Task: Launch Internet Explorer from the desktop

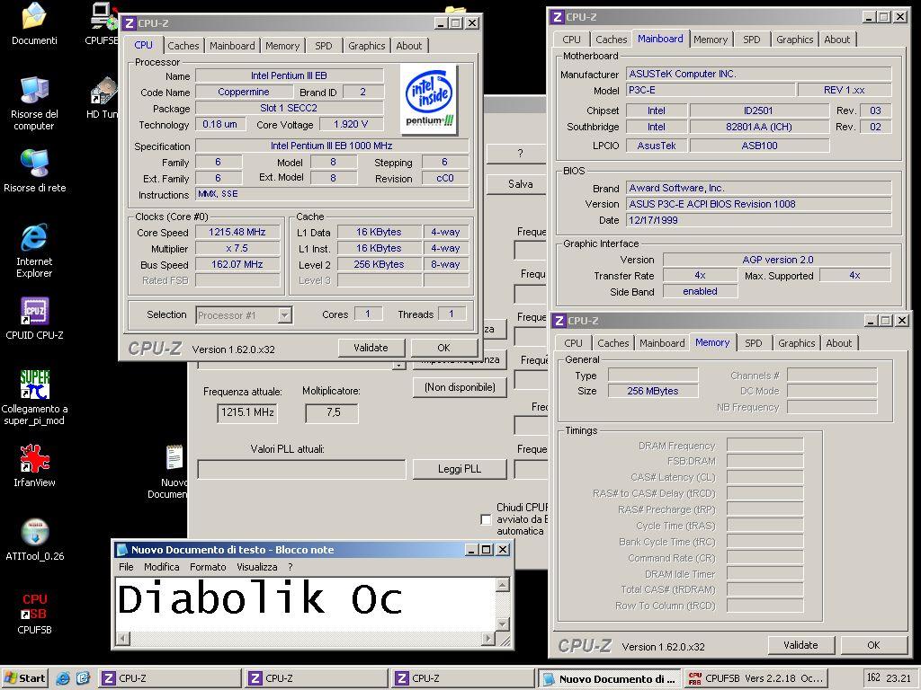Action: (34, 251)
